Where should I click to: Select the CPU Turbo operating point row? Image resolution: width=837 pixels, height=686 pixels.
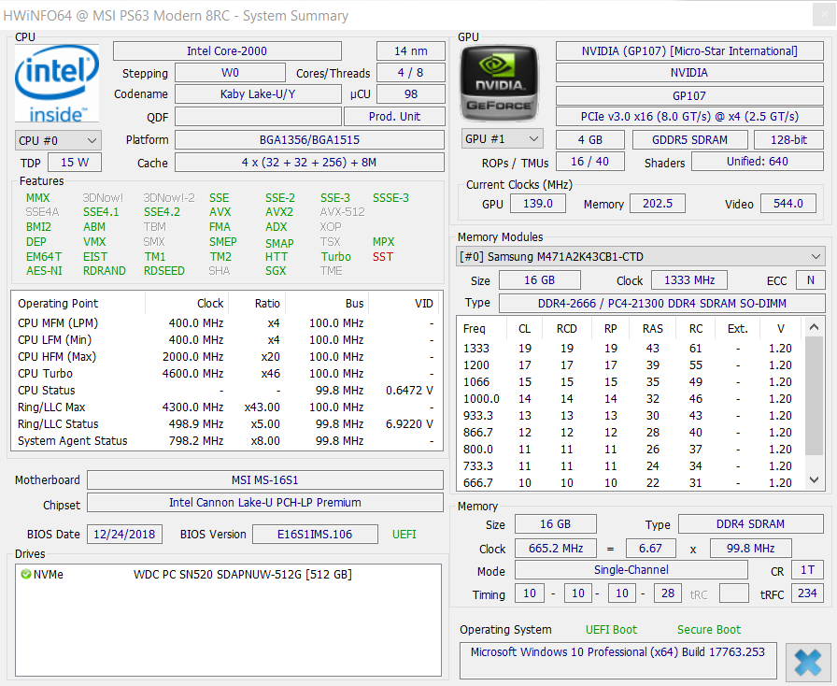point(226,374)
